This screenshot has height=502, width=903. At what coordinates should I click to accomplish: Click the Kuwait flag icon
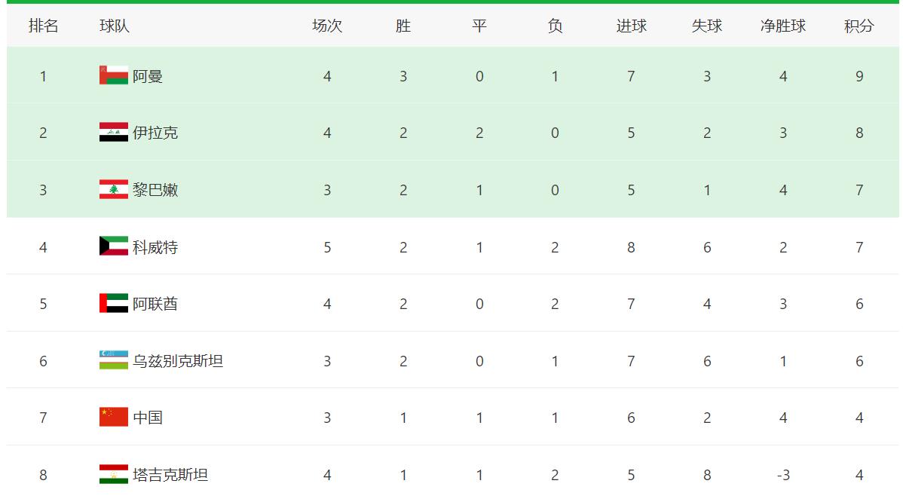coord(113,246)
